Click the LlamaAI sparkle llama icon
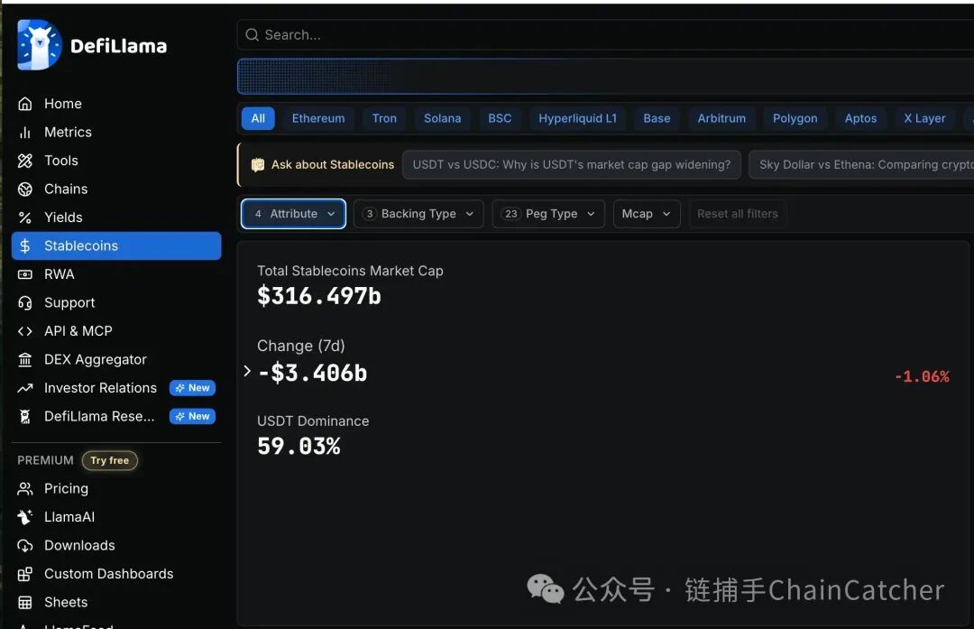 pyautogui.click(x=25, y=517)
